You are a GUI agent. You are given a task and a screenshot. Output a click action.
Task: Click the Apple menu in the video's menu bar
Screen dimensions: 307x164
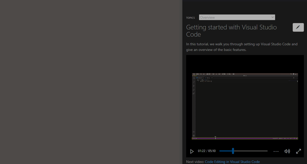click(194, 74)
